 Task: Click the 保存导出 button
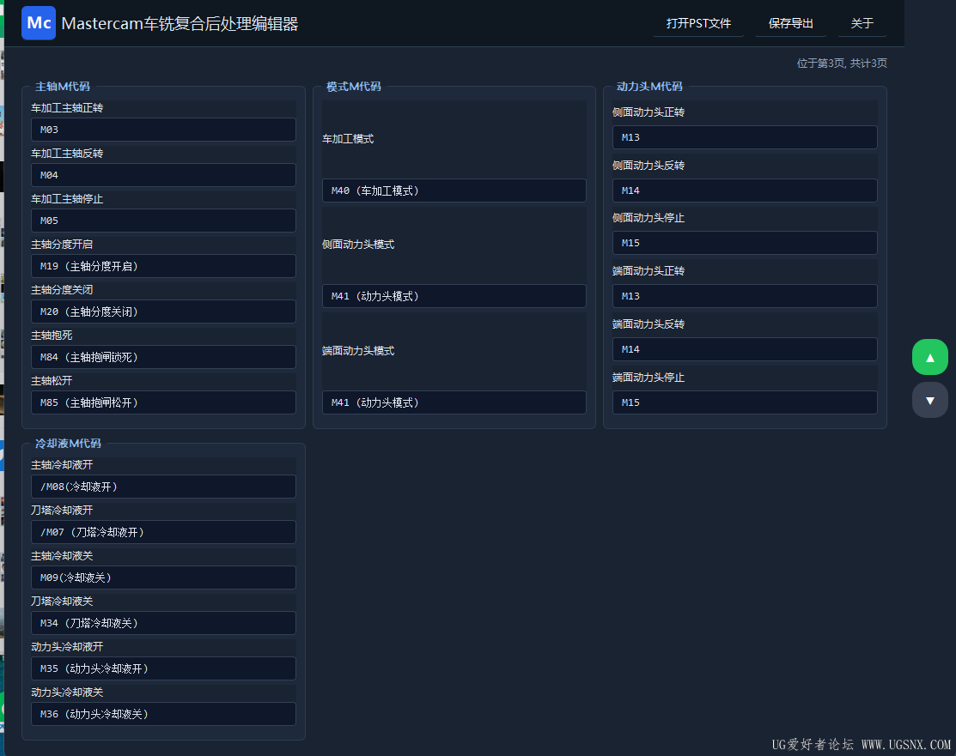point(791,23)
